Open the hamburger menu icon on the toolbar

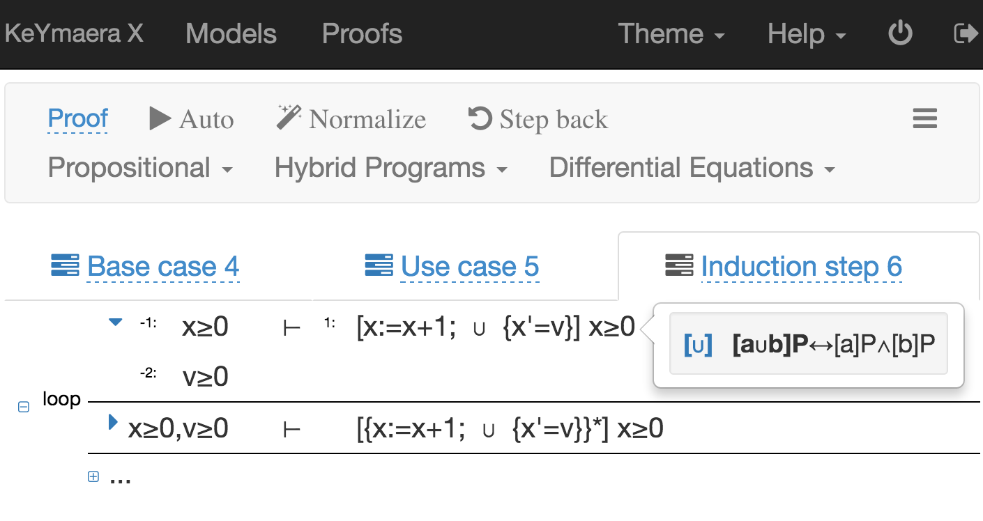pyautogui.click(x=924, y=118)
